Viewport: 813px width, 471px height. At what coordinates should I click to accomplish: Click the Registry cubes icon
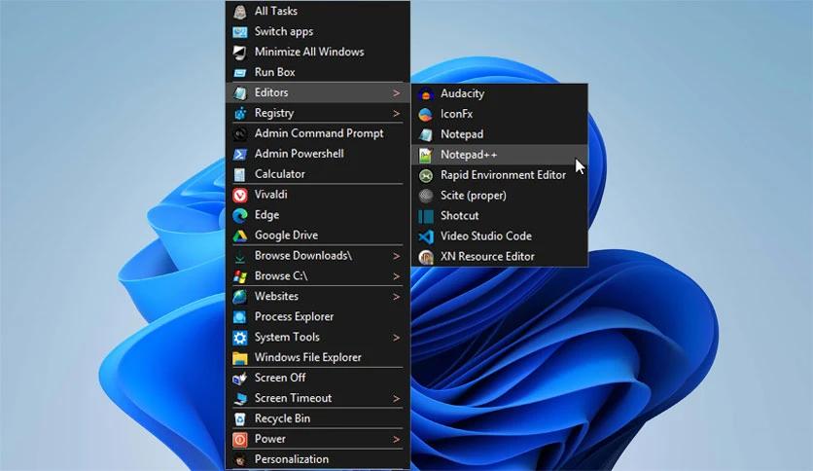point(239,113)
